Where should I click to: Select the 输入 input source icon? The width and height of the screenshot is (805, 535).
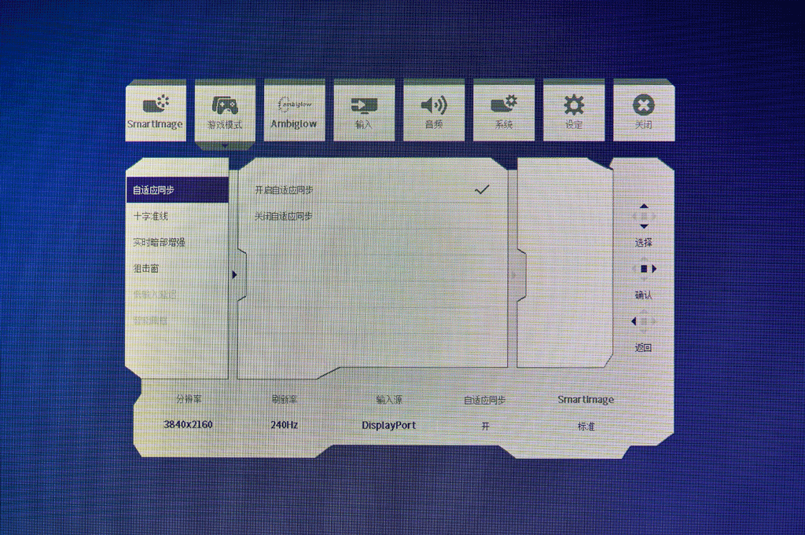click(x=364, y=106)
